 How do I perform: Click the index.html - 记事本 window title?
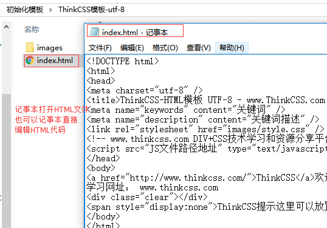point(135,33)
